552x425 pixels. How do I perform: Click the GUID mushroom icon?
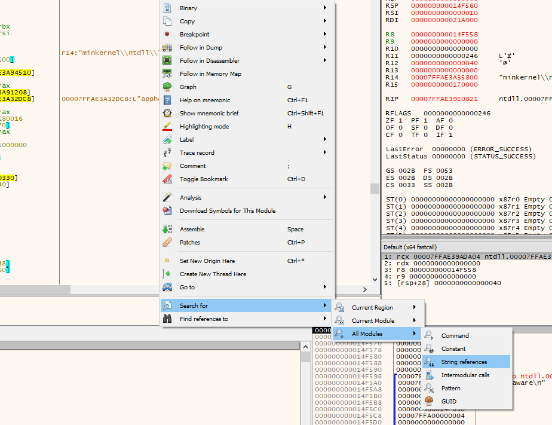click(x=429, y=401)
